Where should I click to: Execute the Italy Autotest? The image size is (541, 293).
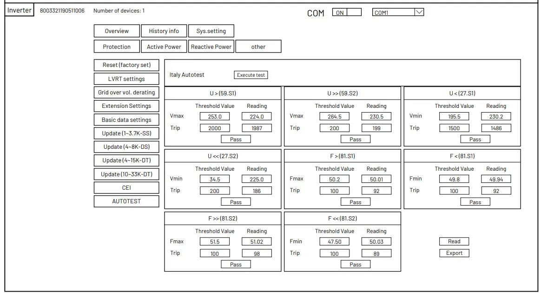251,74
